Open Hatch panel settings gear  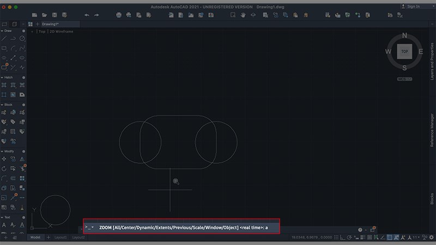[x=23, y=77]
